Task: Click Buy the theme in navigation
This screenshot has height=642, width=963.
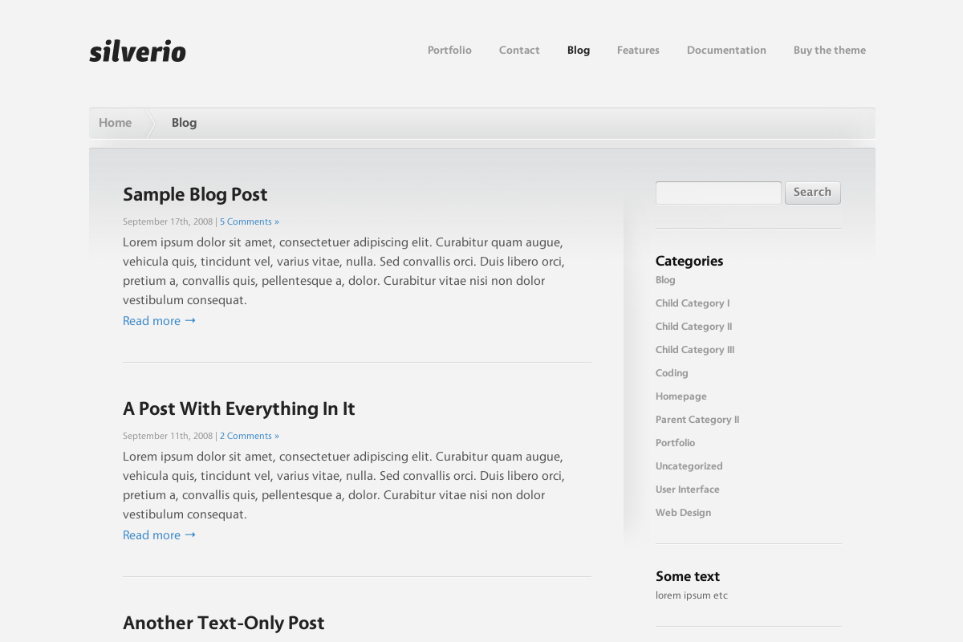Action: [x=829, y=51]
